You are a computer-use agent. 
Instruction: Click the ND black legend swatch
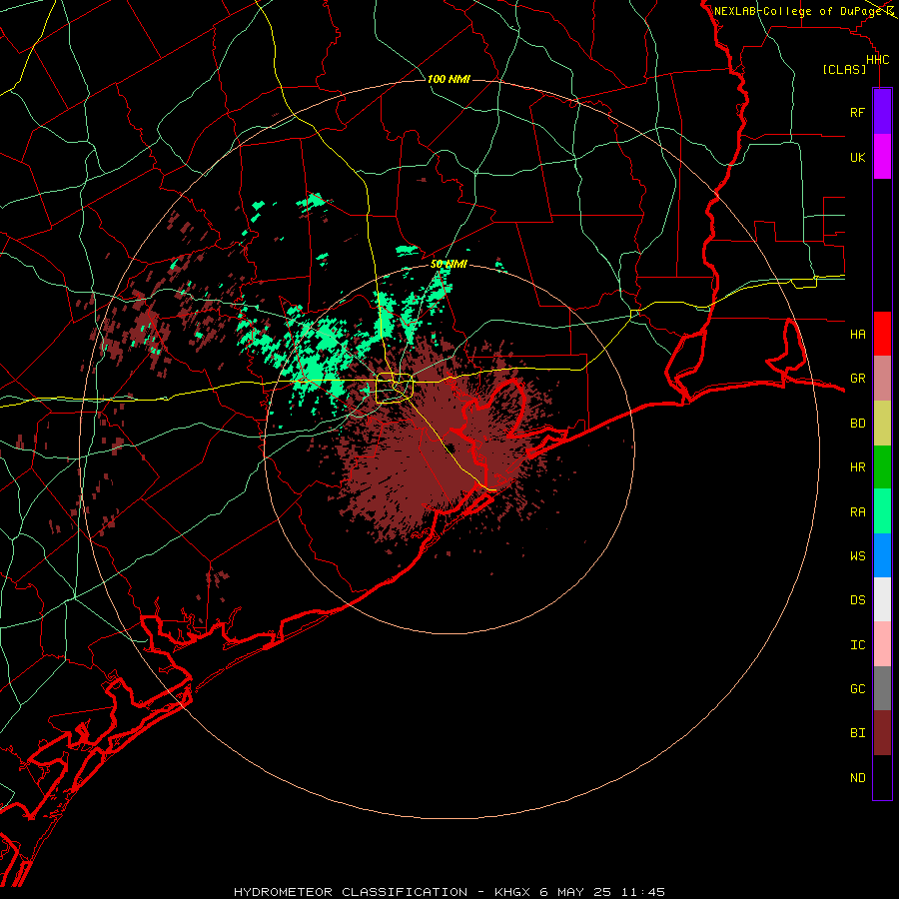(882, 777)
